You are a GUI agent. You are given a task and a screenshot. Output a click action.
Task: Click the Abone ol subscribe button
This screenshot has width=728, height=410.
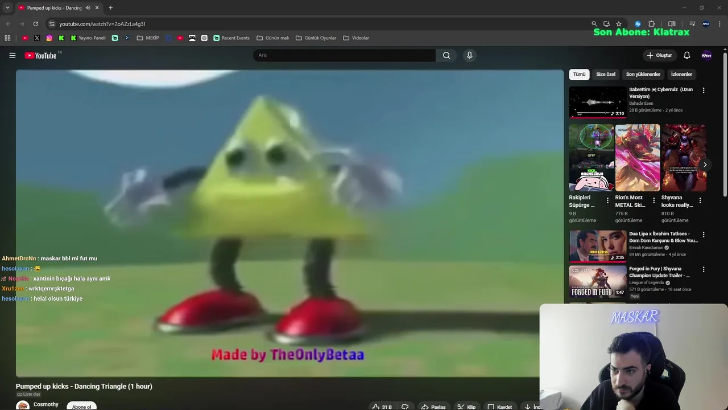tap(81, 406)
